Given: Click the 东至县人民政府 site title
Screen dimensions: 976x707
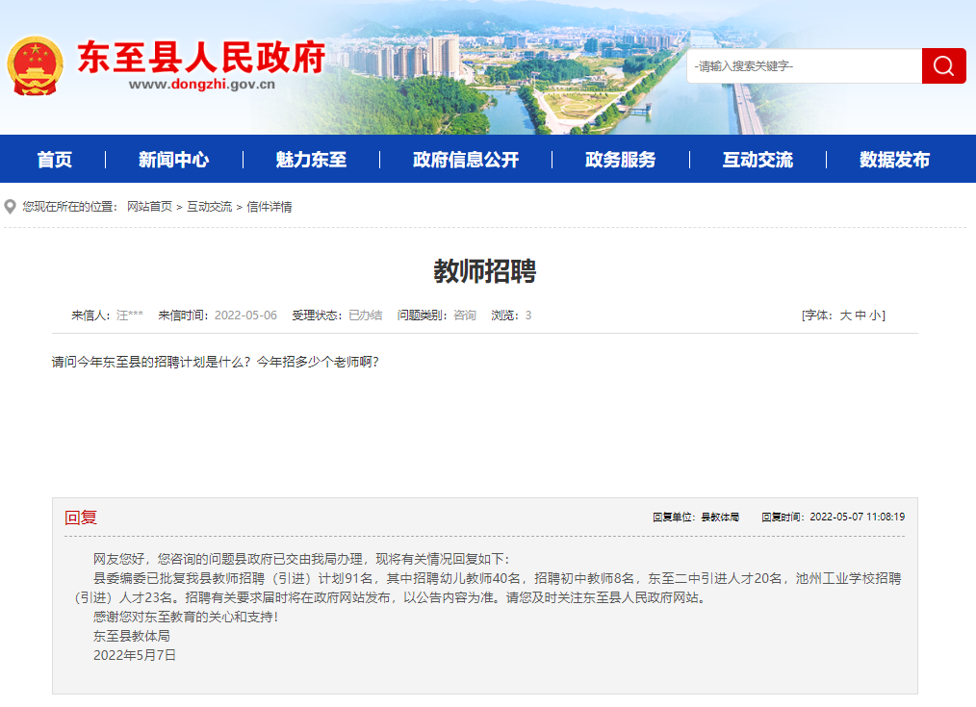Looking at the screenshot, I should 200,57.
